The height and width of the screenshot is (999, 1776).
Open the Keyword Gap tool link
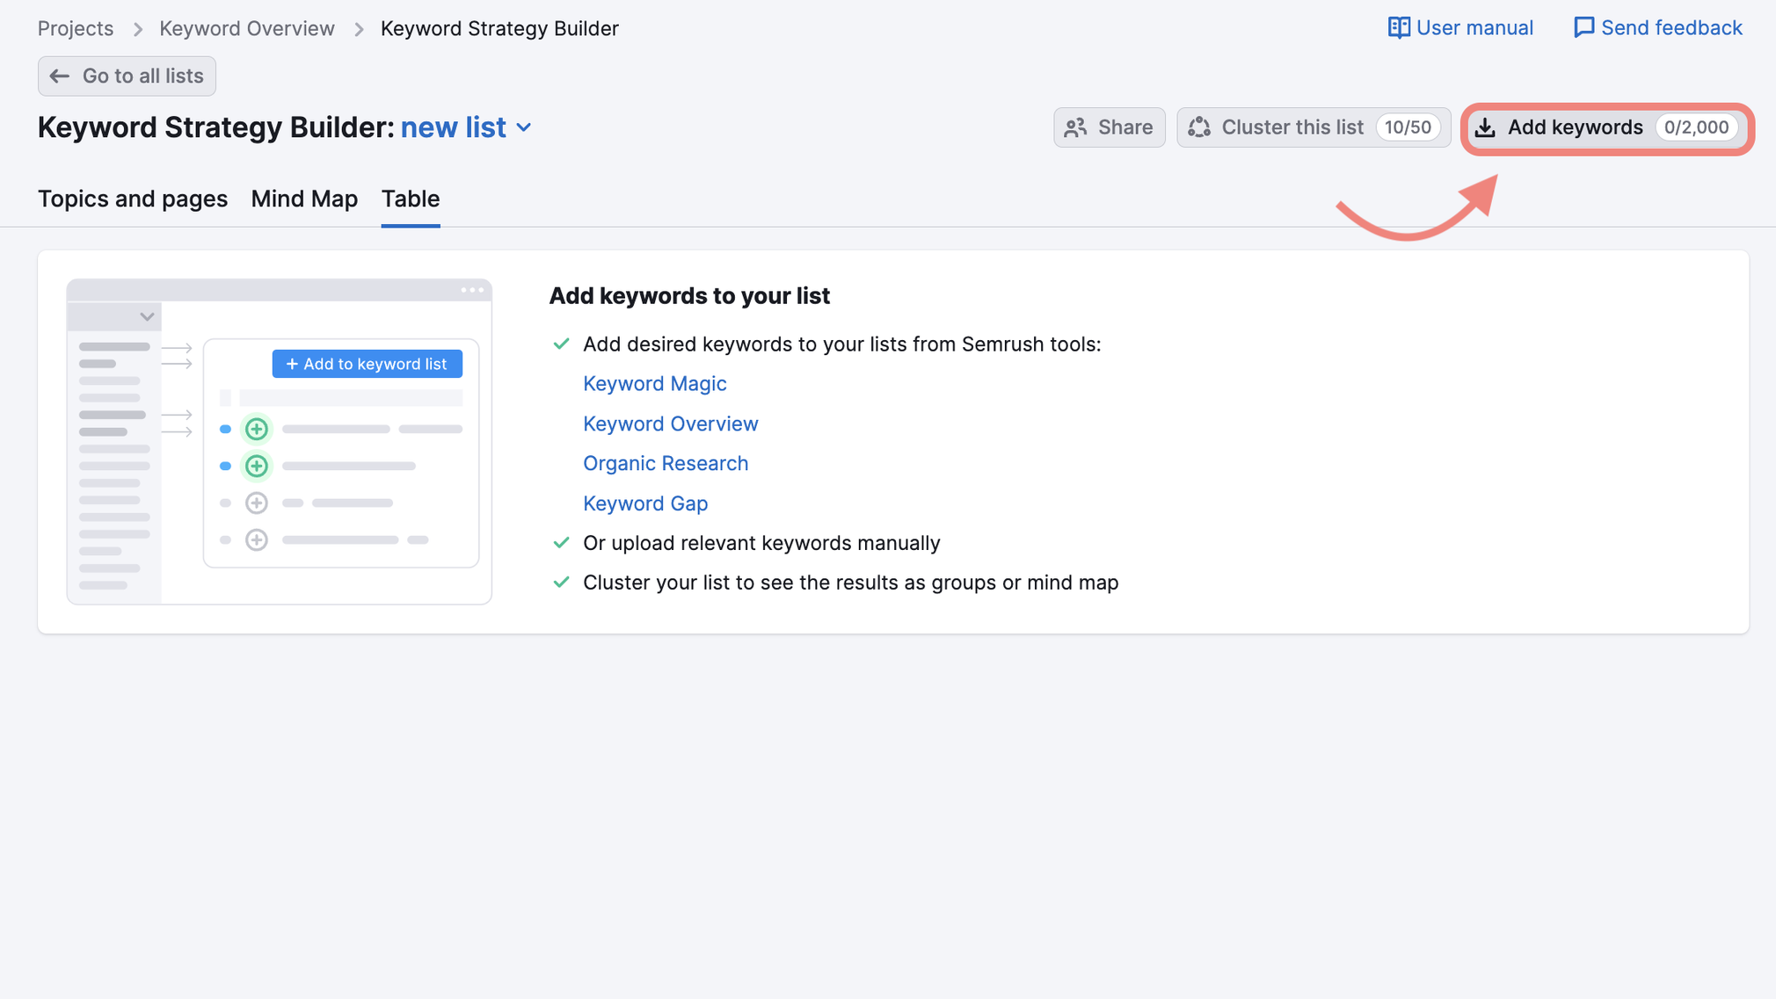tap(645, 502)
